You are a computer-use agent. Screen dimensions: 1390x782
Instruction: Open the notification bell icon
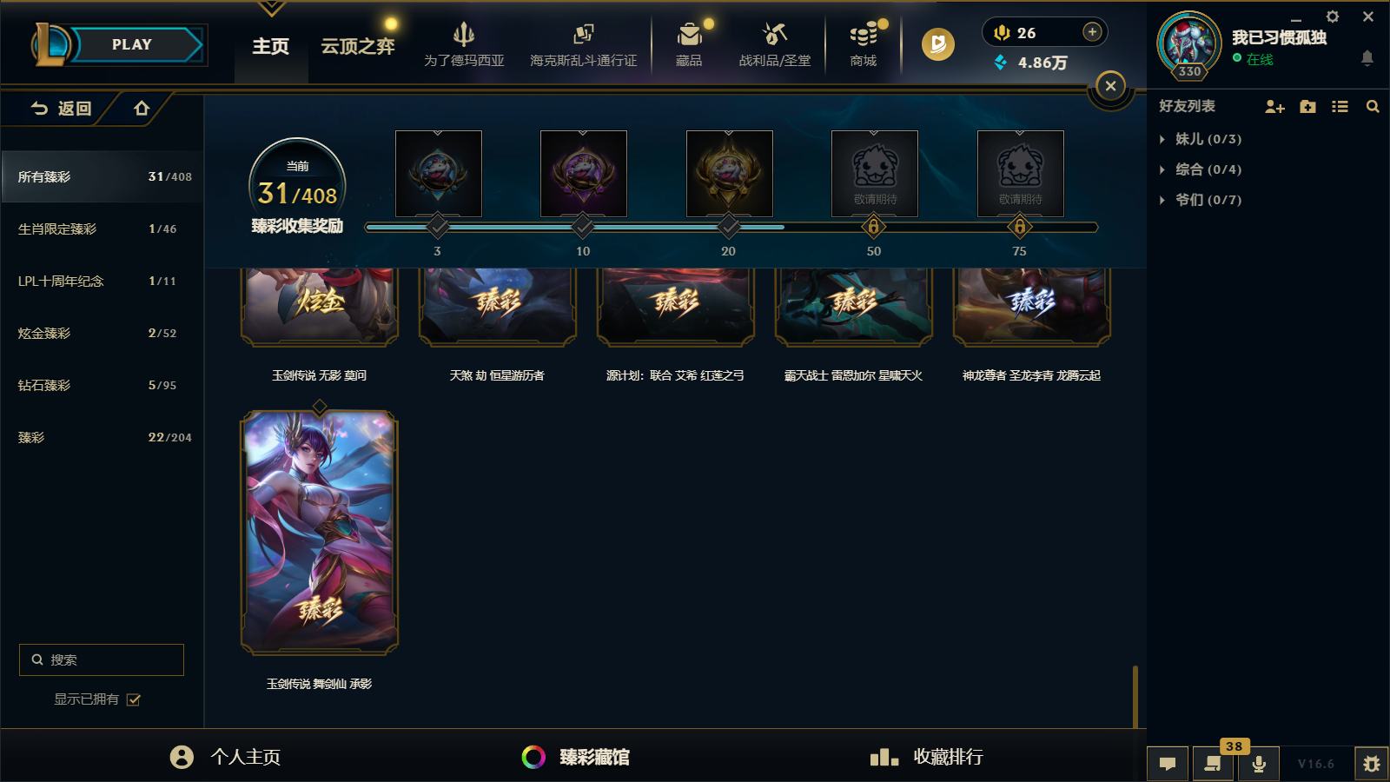[x=1367, y=58]
